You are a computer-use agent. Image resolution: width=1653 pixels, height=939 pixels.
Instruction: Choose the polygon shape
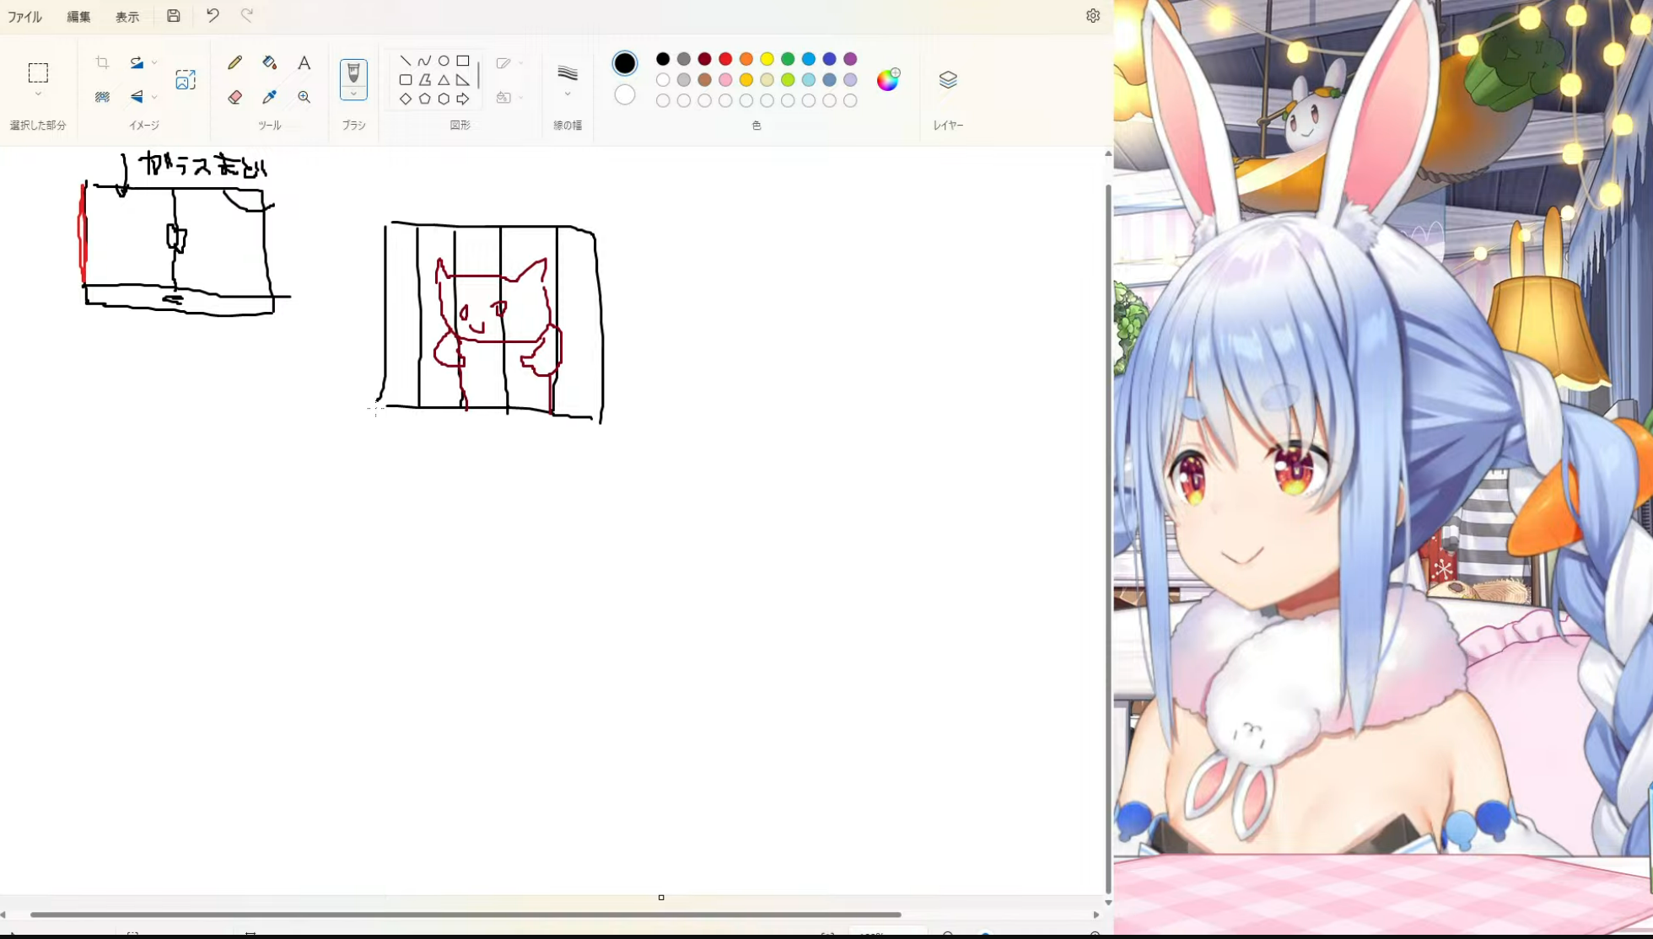424,80
